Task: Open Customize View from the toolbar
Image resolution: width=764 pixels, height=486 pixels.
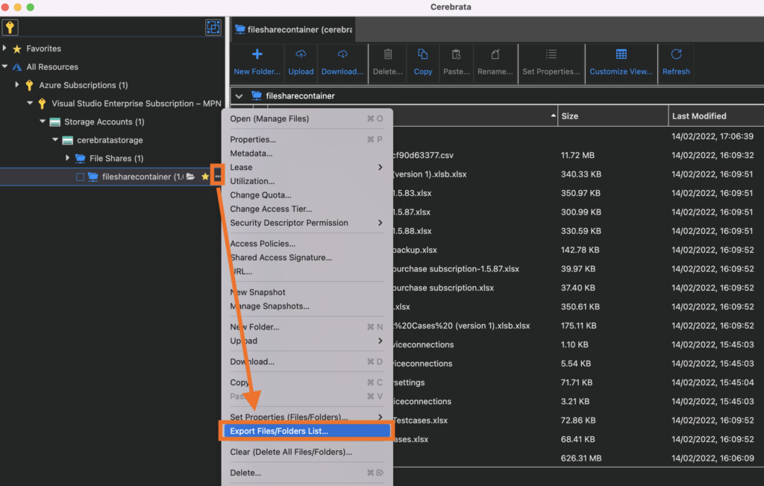Action: [621, 63]
